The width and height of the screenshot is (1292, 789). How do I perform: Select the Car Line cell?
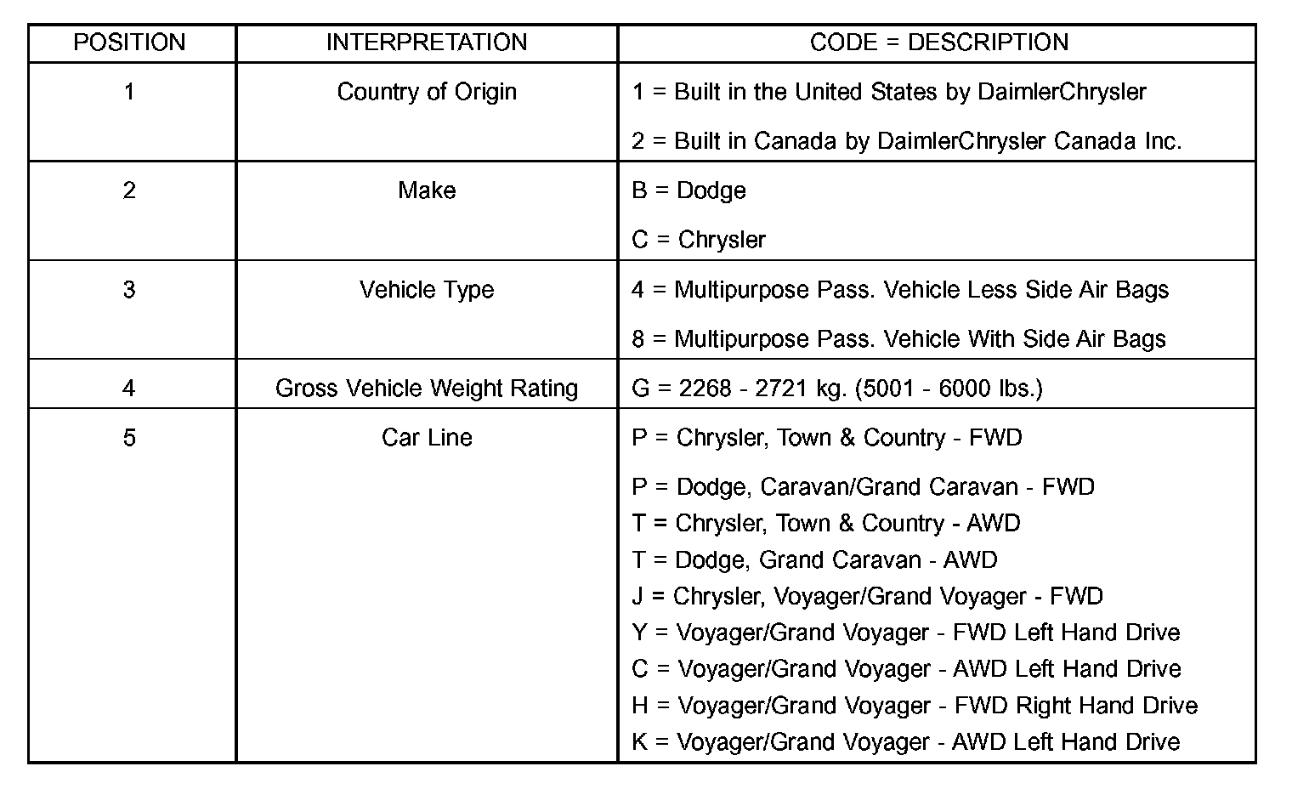pyautogui.click(x=427, y=438)
